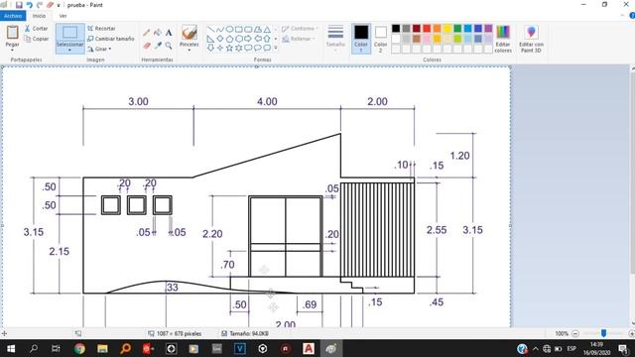The width and height of the screenshot is (635, 357).
Task: Click the Undo arrow in title bar
Action: (x=29, y=5)
